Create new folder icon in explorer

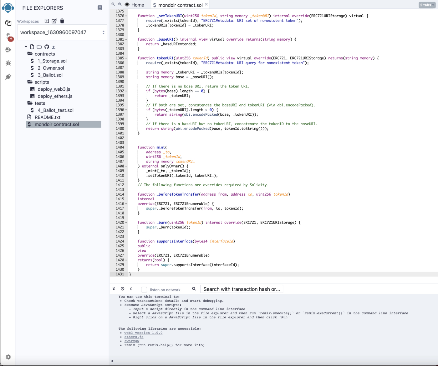pos(39,47)
